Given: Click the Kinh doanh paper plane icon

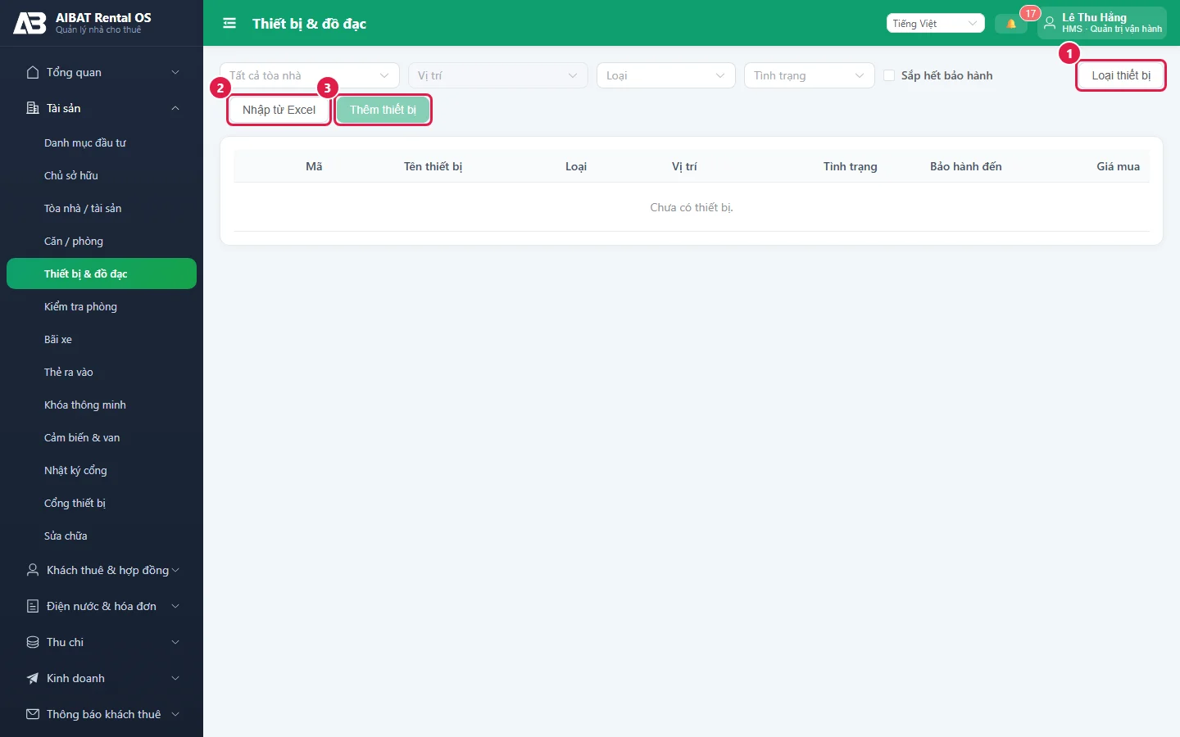Looking at the screenshot, I should point(33,678).
